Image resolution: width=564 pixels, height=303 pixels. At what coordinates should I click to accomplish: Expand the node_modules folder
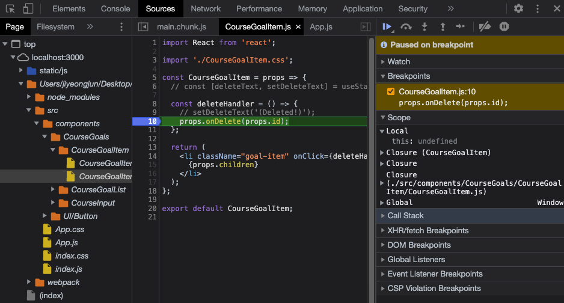[x=29, y=97]
